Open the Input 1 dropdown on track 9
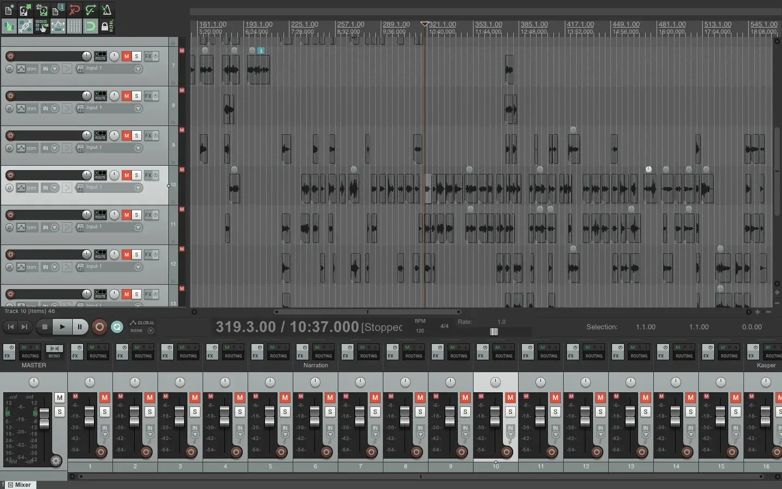The image size is (782, 489). click(113, 148)
